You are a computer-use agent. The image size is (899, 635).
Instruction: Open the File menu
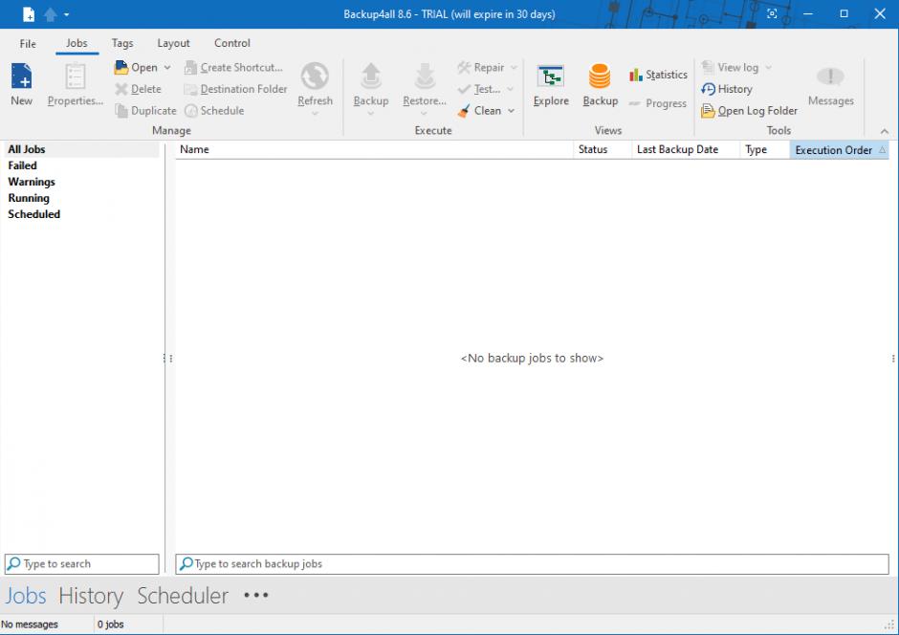pos(28,44)
